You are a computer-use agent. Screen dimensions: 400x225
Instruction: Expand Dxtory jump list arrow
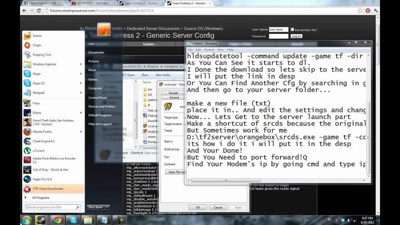click(x=81, y=112)
